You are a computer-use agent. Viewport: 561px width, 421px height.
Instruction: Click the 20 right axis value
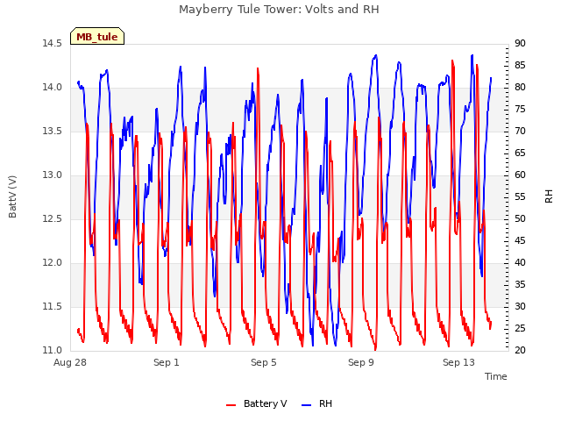520,350
